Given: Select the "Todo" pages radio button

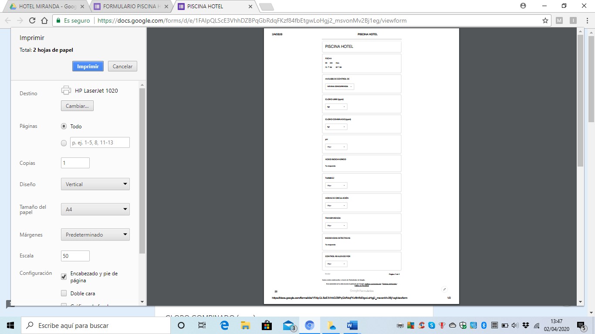Looking at the screenshot, I should (64, 126).
